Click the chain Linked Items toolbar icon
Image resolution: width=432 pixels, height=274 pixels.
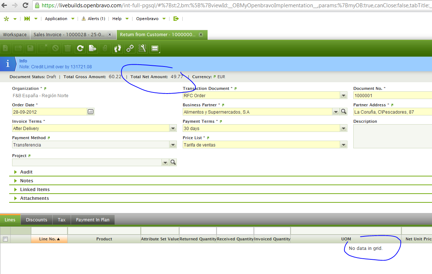[130, 48]
